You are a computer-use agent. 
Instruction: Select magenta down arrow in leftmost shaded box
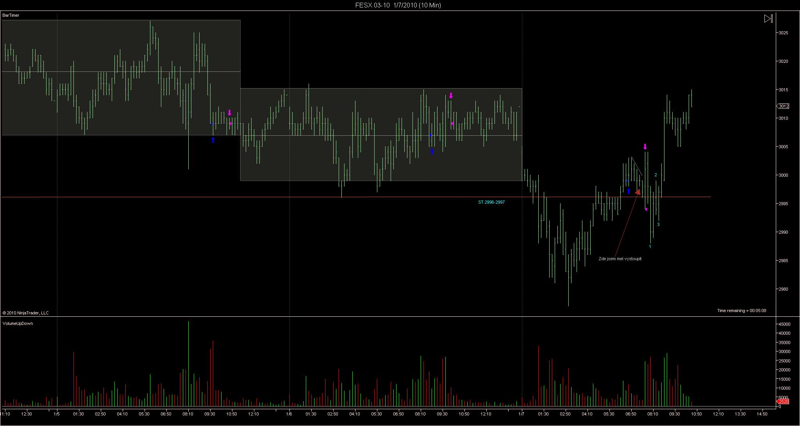click(x=229, y=113)
